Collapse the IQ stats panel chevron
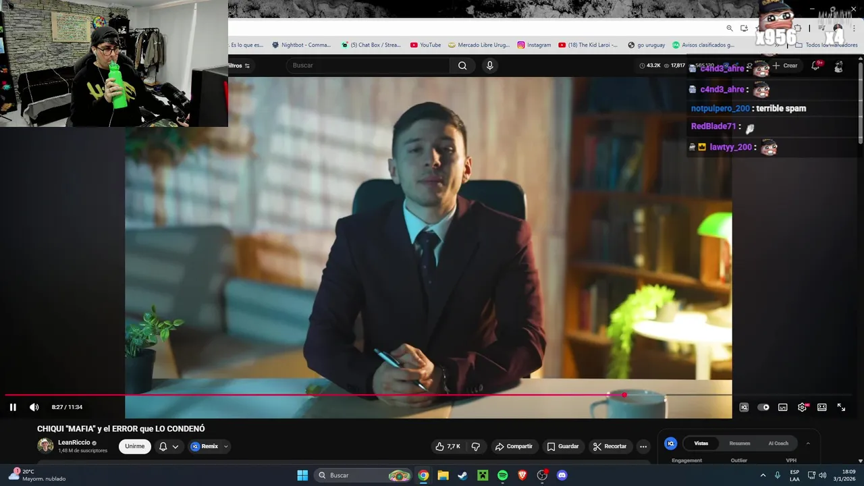 (808, 443)
